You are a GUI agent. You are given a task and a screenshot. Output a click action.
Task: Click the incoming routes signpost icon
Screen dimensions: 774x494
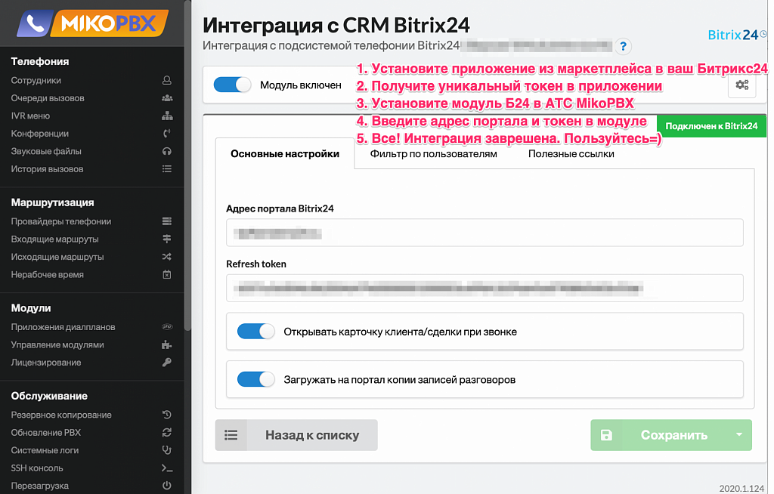click(x=167, y=239)
